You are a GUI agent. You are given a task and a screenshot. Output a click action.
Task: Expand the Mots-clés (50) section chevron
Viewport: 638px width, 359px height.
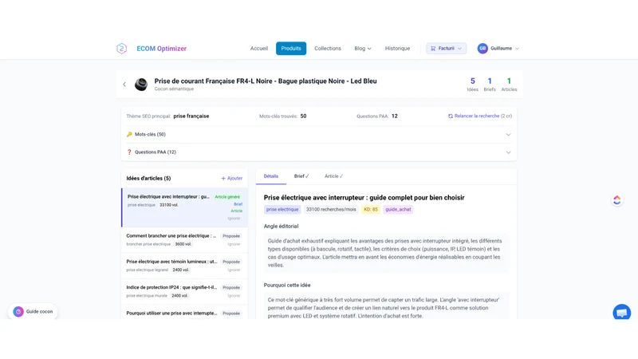pyautogui.click(x=508, y=135)
